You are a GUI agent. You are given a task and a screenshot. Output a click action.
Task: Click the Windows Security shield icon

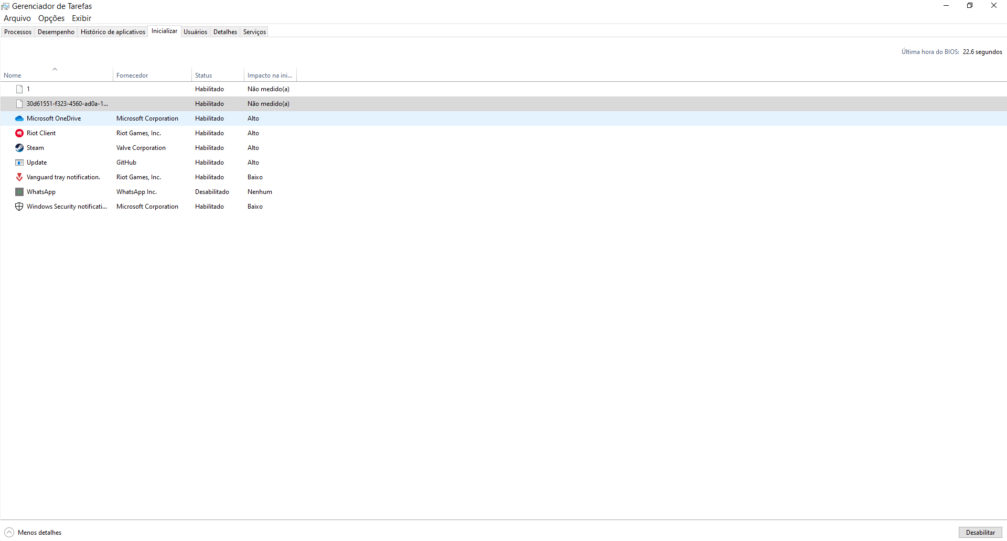coord(19,207)
